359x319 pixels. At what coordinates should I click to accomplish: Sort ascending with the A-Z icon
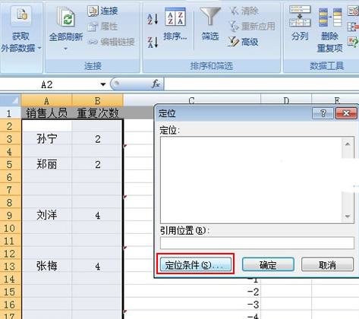pyautogui.click(x=153, y=19)
